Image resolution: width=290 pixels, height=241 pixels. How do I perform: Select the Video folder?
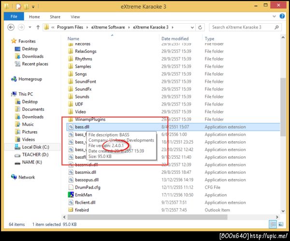click(x=80, y=112)
